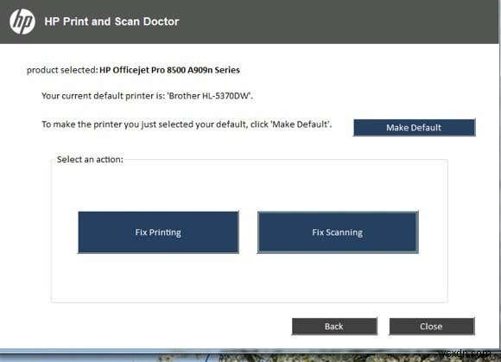Go back with the Back button
Viewport: 501px width, 362px height.
coord(334,327)
